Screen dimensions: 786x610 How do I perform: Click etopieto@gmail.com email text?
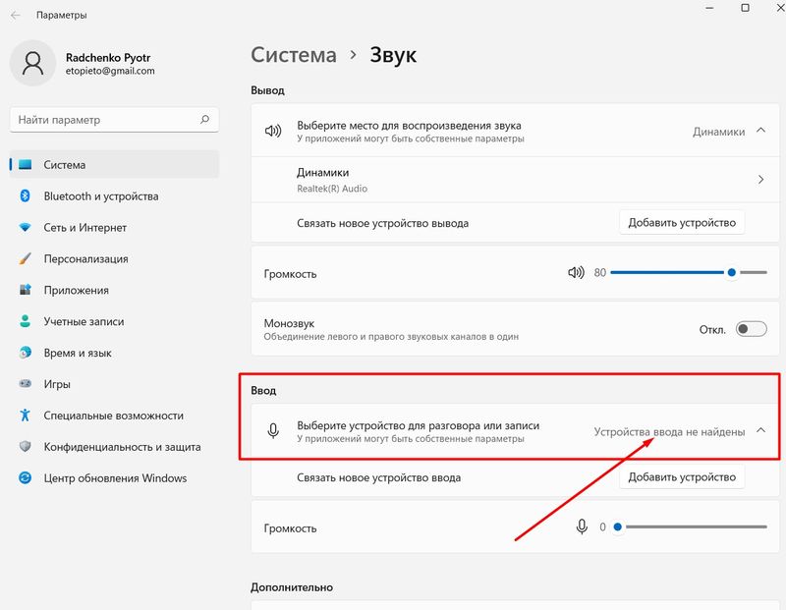[110, 71]
